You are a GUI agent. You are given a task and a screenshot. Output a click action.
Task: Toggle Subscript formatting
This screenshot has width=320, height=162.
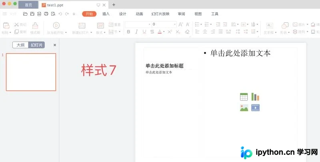pos(178,32)
